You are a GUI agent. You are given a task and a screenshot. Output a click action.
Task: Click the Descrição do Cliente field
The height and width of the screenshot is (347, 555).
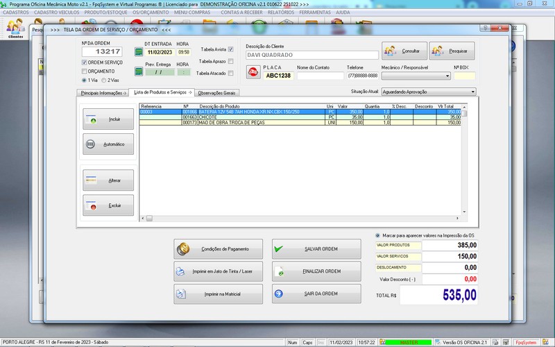pos(311,55)
